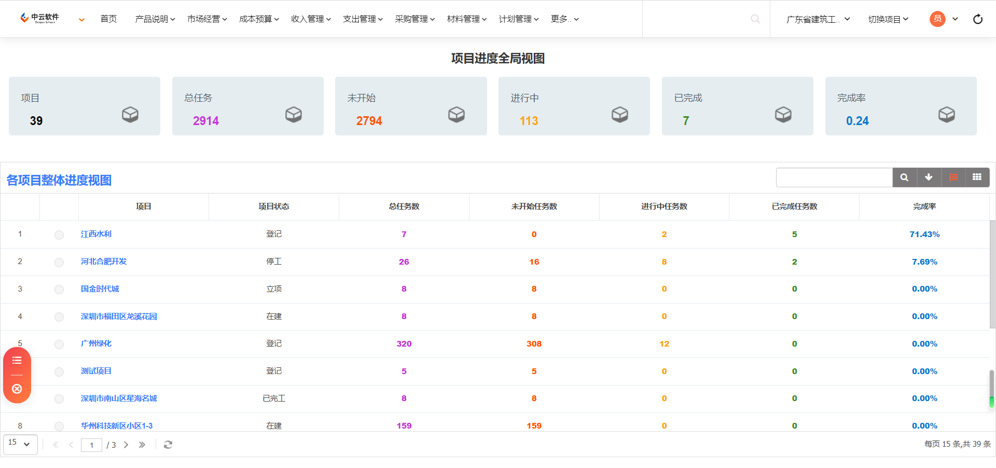Click the floating red close circle icon
996x468 pixels.
coord(17,389)
